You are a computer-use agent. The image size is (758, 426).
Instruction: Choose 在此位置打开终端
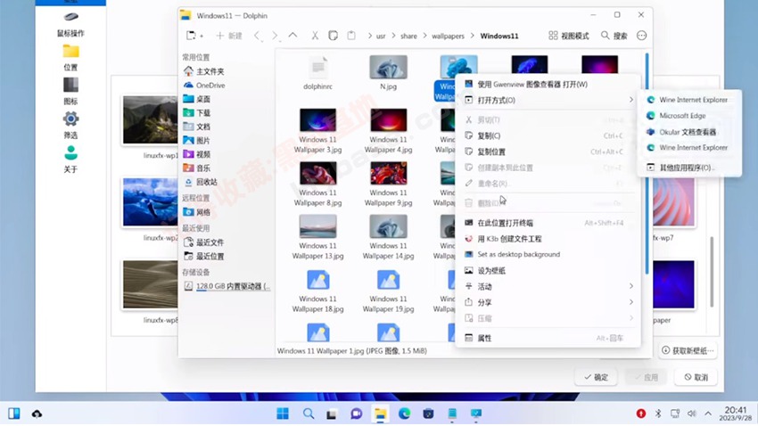coord(548,223)
